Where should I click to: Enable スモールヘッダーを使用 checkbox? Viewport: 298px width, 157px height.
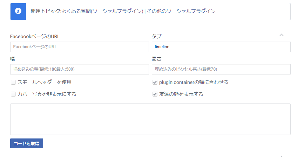pyautogui.click(x=13, y=82)
